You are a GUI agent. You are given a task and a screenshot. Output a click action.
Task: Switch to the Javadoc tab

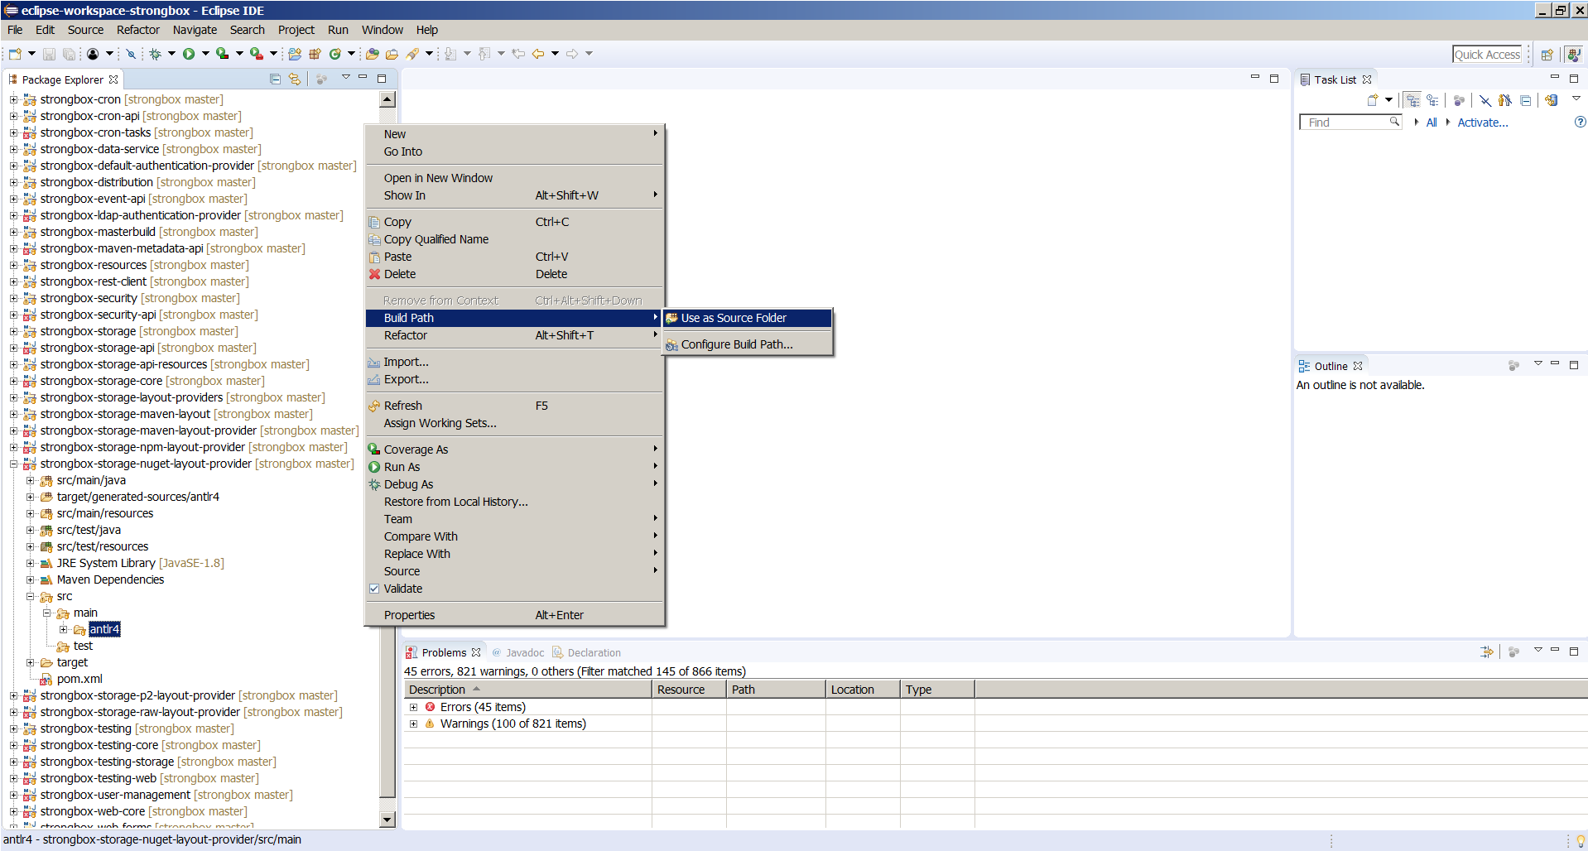click(x=524, y=652)
